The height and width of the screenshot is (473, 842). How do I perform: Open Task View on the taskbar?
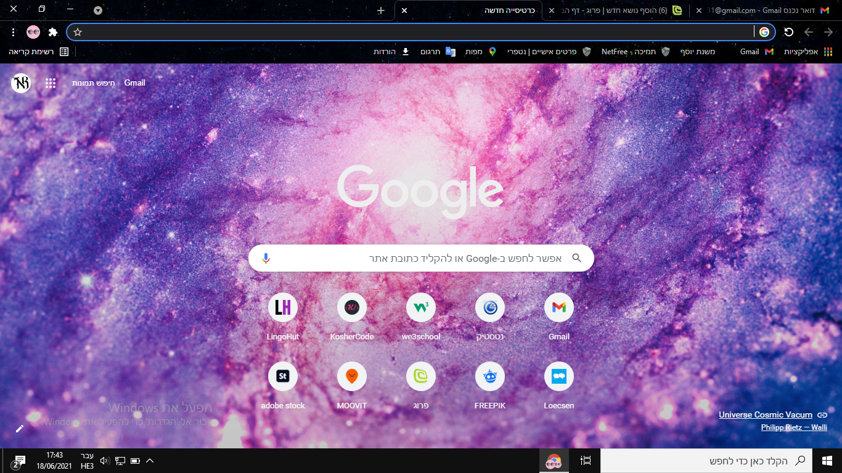click(586, 461)
